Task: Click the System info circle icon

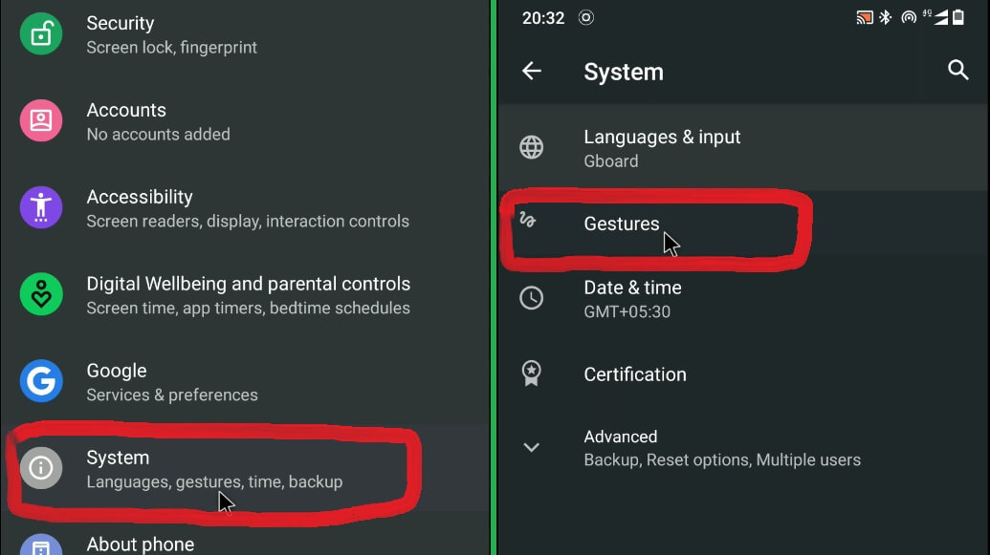Action: [40, 468]
